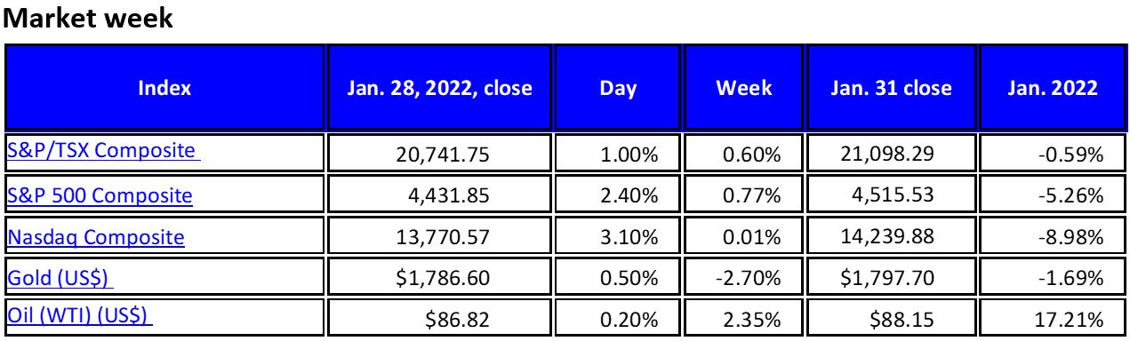Click the 4,431.85 S&P 500 cell
The width and height of the screenshot is (1130, 341).
point(443,197)
